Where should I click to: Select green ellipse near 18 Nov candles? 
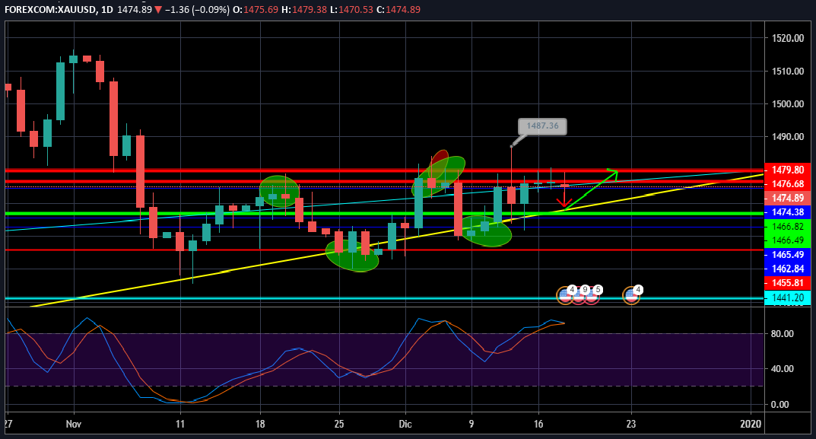(279, 192)
